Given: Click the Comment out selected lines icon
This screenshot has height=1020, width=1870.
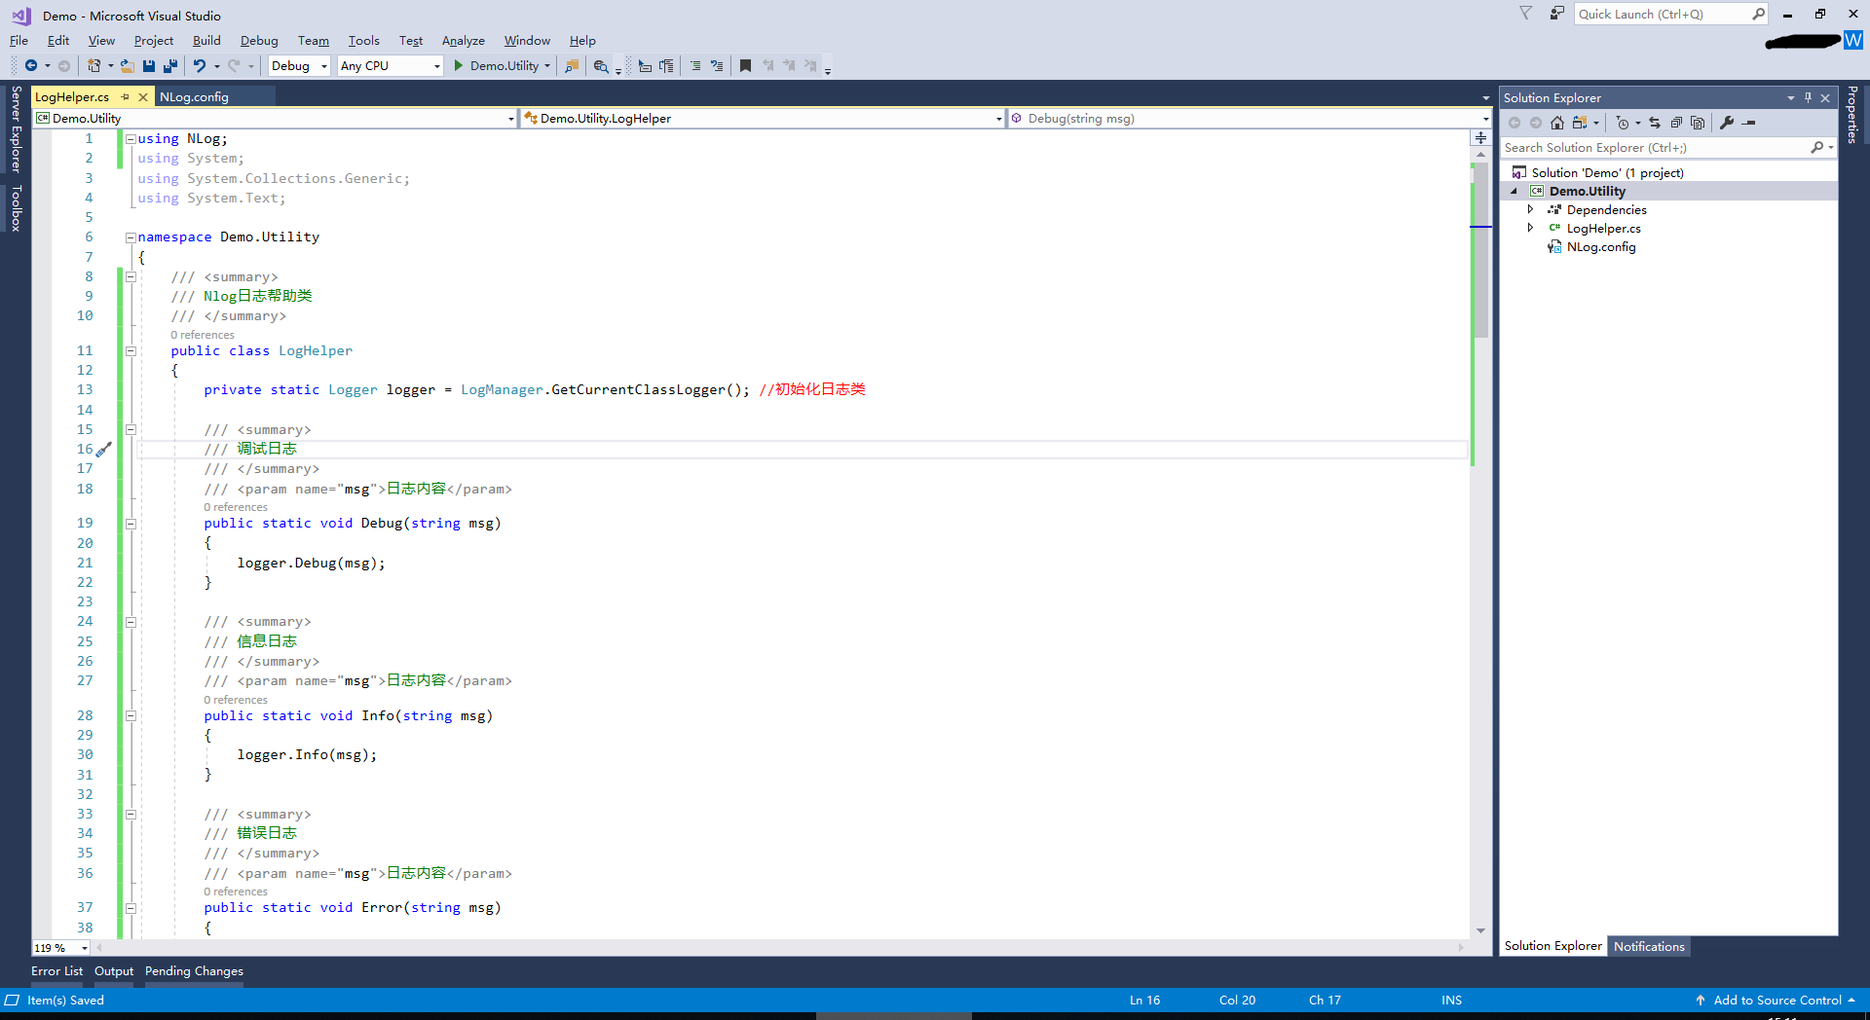Looking at the screenshot, I should click(x=695, y=66).
